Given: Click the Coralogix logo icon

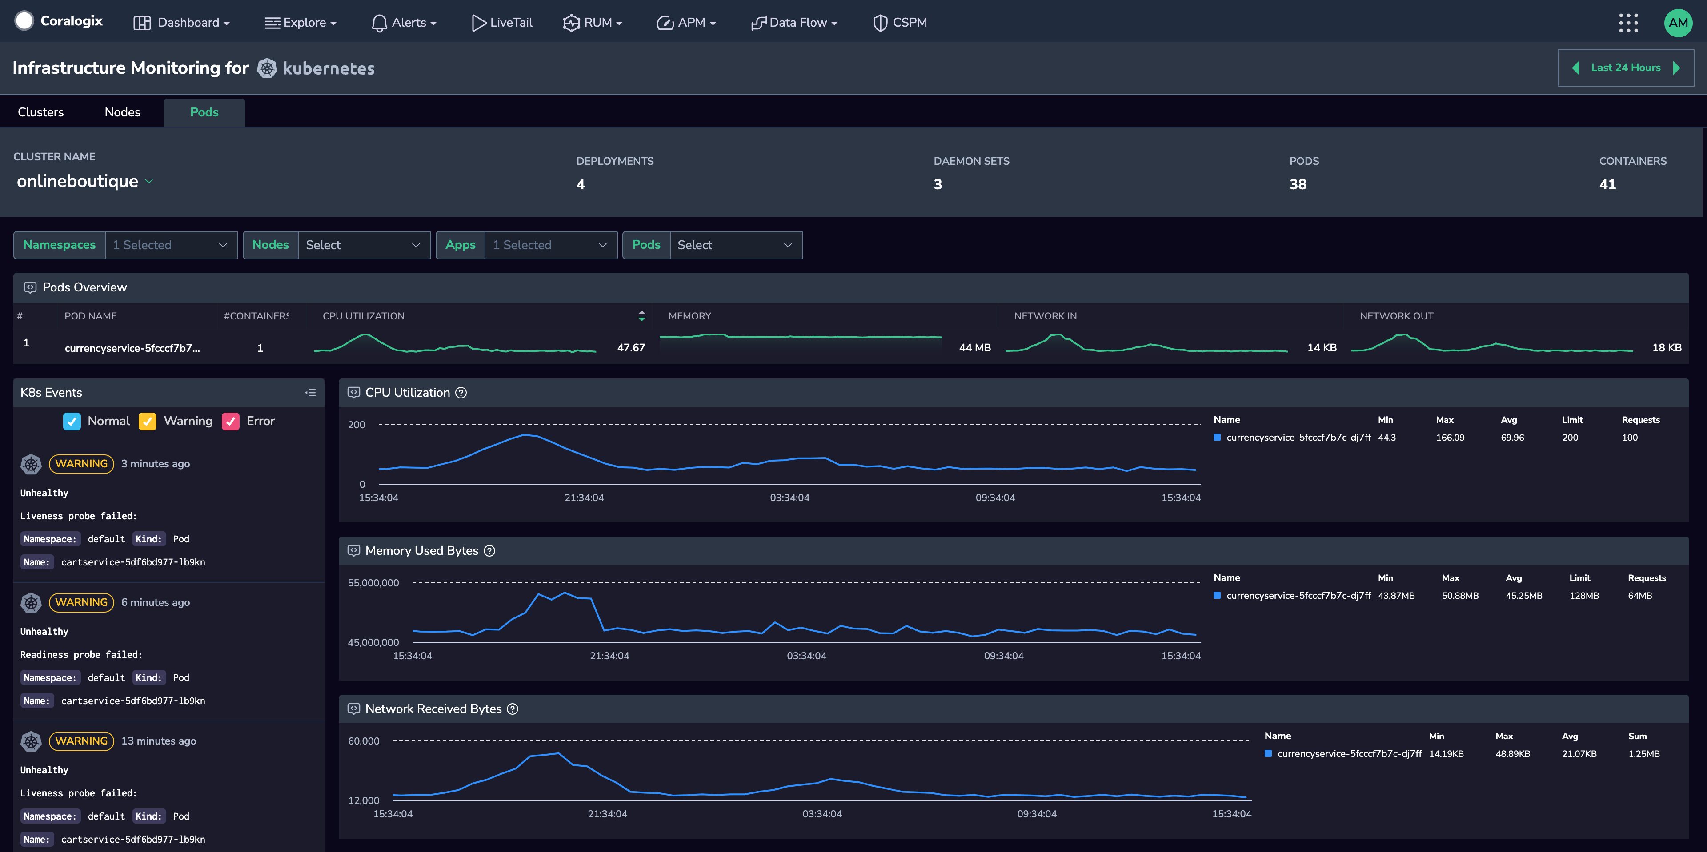Looking at the screenshot, I should [24, 21].
